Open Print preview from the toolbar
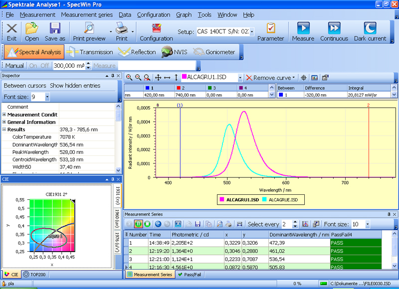 coord(89,28)
